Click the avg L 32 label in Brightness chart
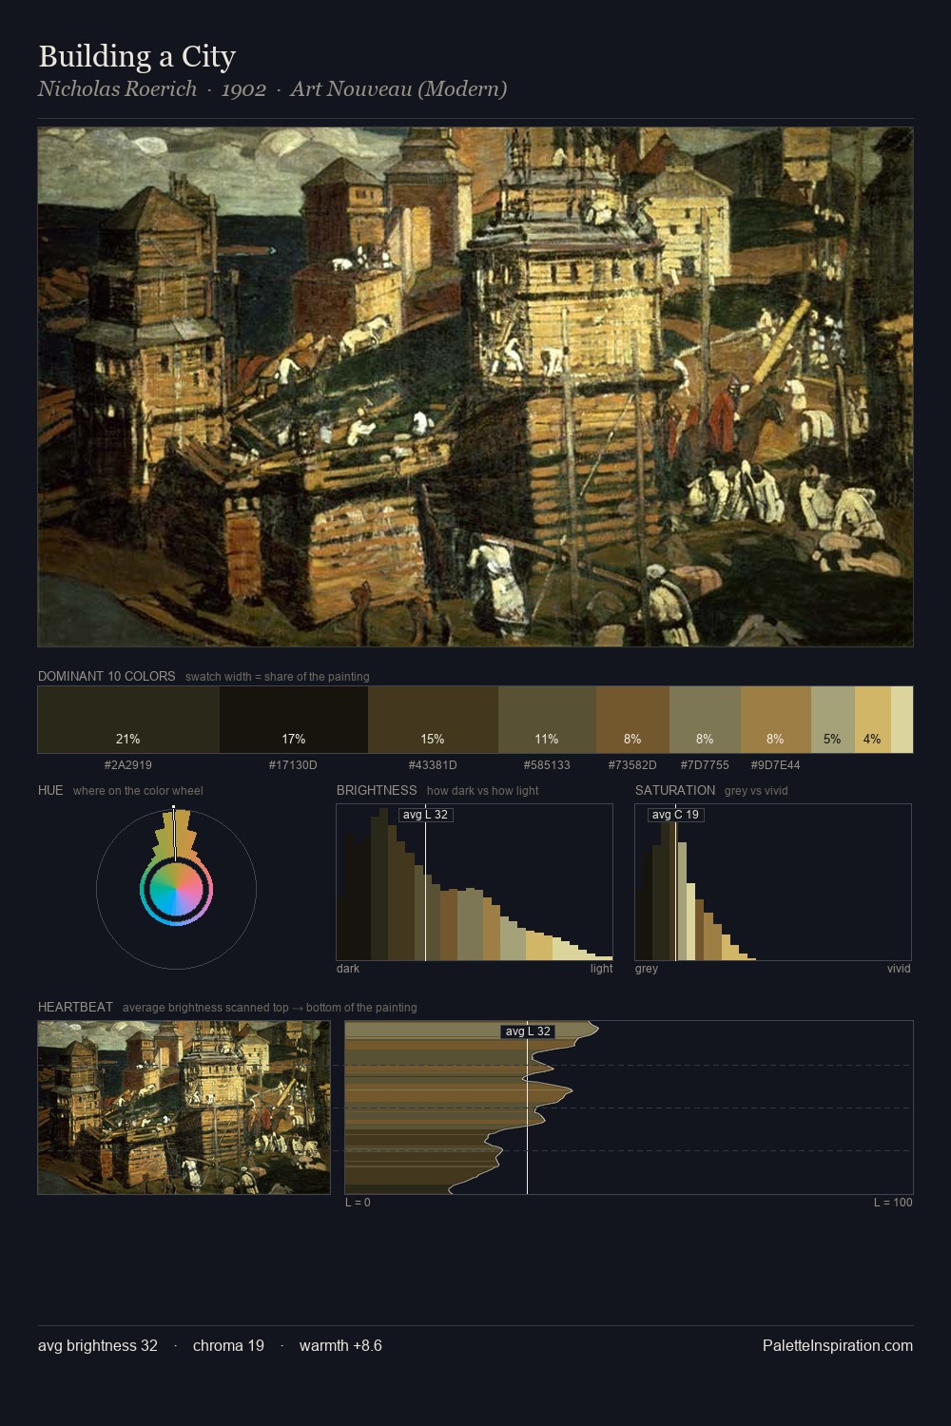Image resolution: width=951 pixels, height=1426 pixels. [425, 815]
